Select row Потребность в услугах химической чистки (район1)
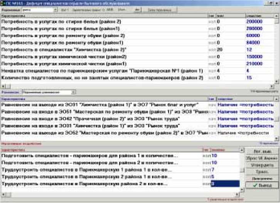 point(137,64)
